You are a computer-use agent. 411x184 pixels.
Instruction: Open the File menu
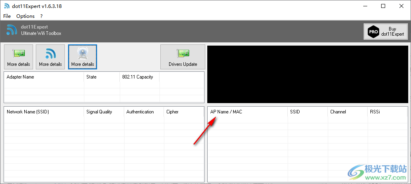(7, 16)
